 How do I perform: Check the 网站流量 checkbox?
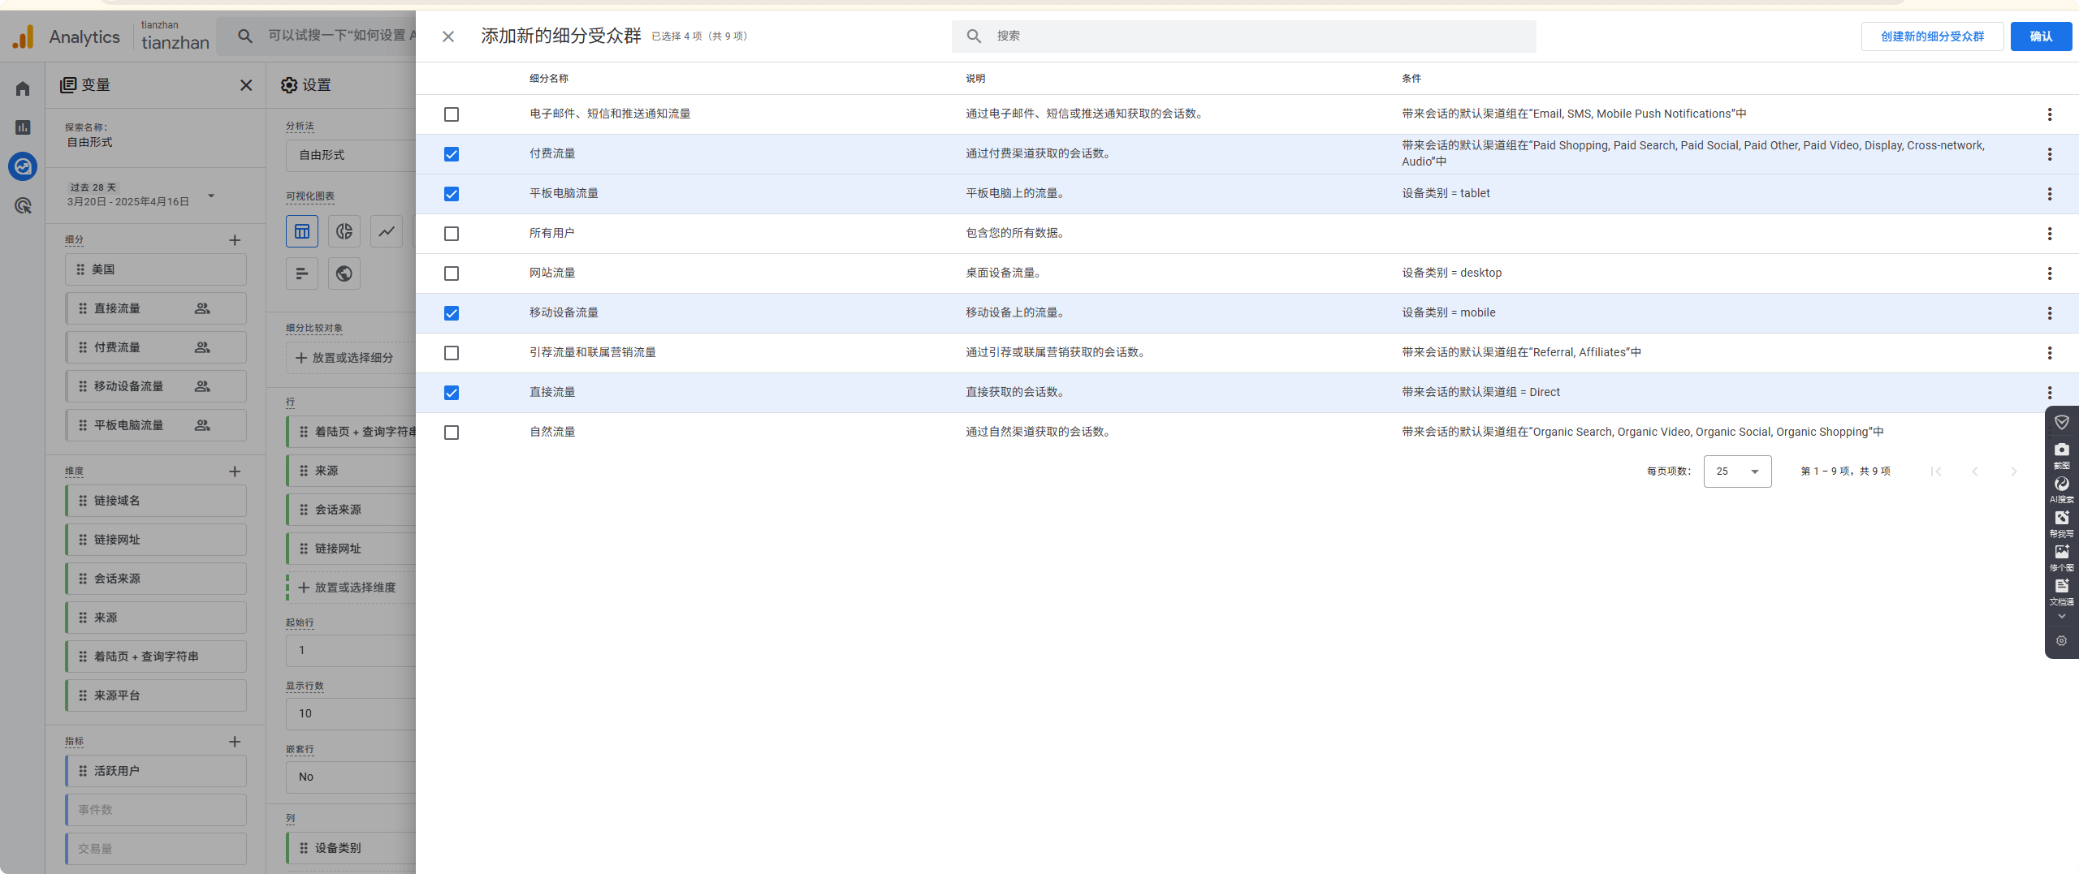click(x=452, y=273)
